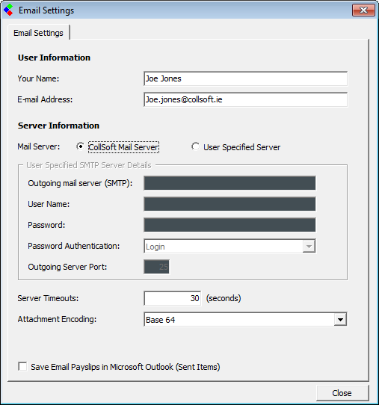Screen dimensions: 379x405
Task: Expand the Attachment Encoding dropdown arrow
Action: [340, 320]
